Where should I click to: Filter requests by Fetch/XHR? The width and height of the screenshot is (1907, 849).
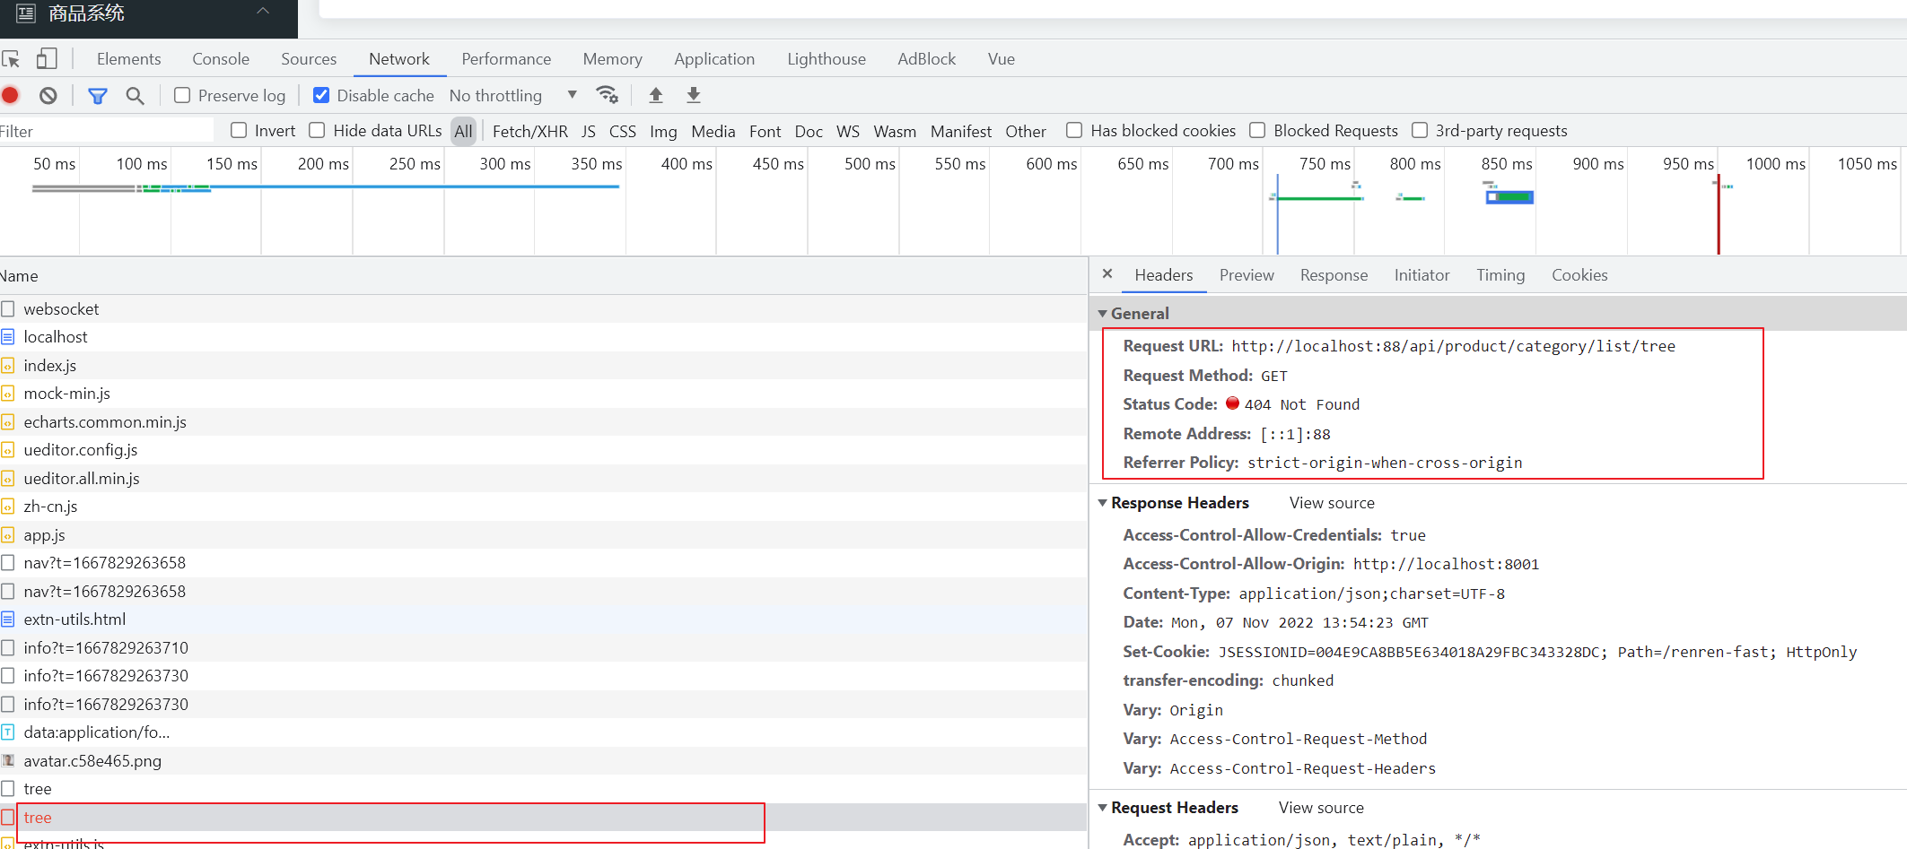[x=530, y=131]
